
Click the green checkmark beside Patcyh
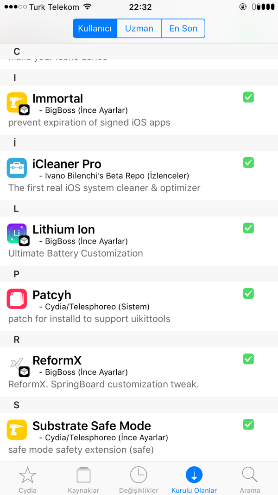pos(248,293)
